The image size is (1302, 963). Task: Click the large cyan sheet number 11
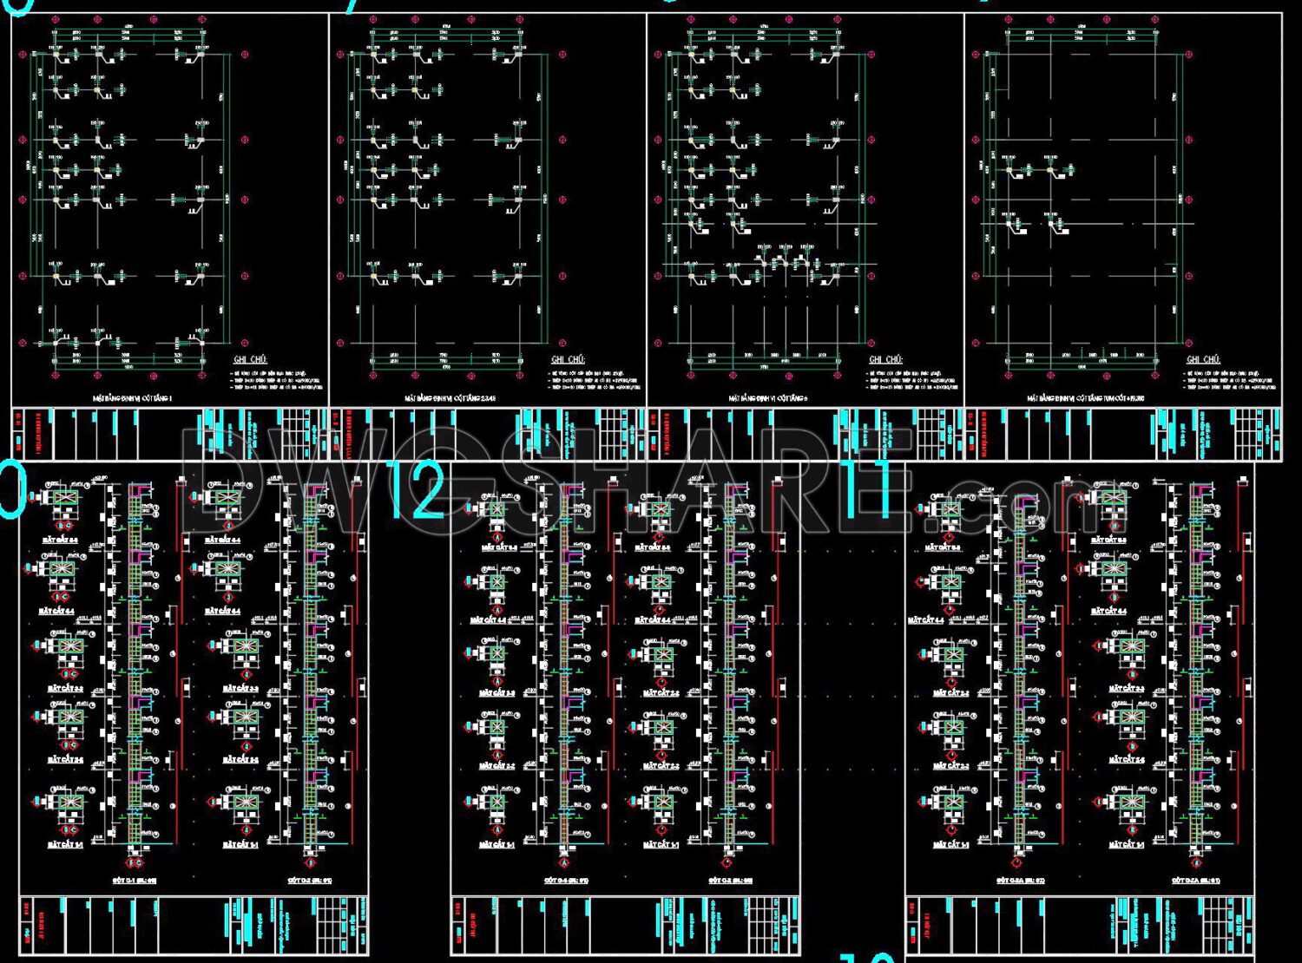pyautogui.click(x=872, y=490)
